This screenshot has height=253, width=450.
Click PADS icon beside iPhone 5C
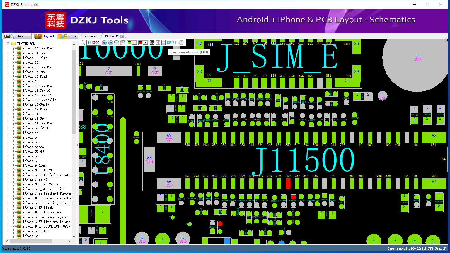pyautogui.click(x=19, y=142)
